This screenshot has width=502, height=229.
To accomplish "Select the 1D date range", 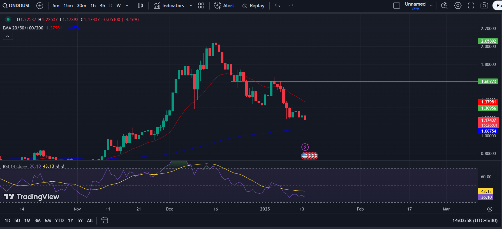I will pyautogui.click(x=8, y=221).
